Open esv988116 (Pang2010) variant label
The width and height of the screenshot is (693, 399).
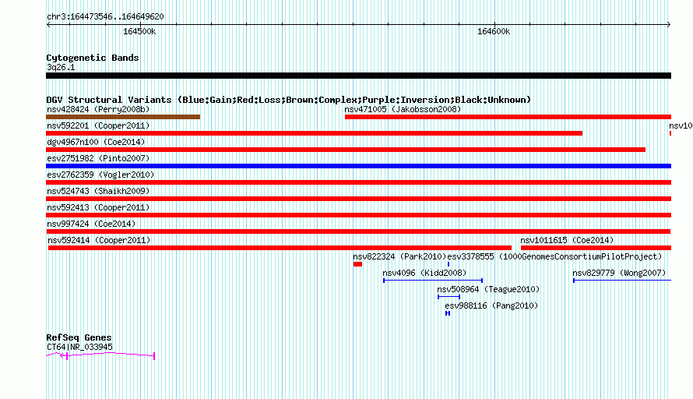491,305
